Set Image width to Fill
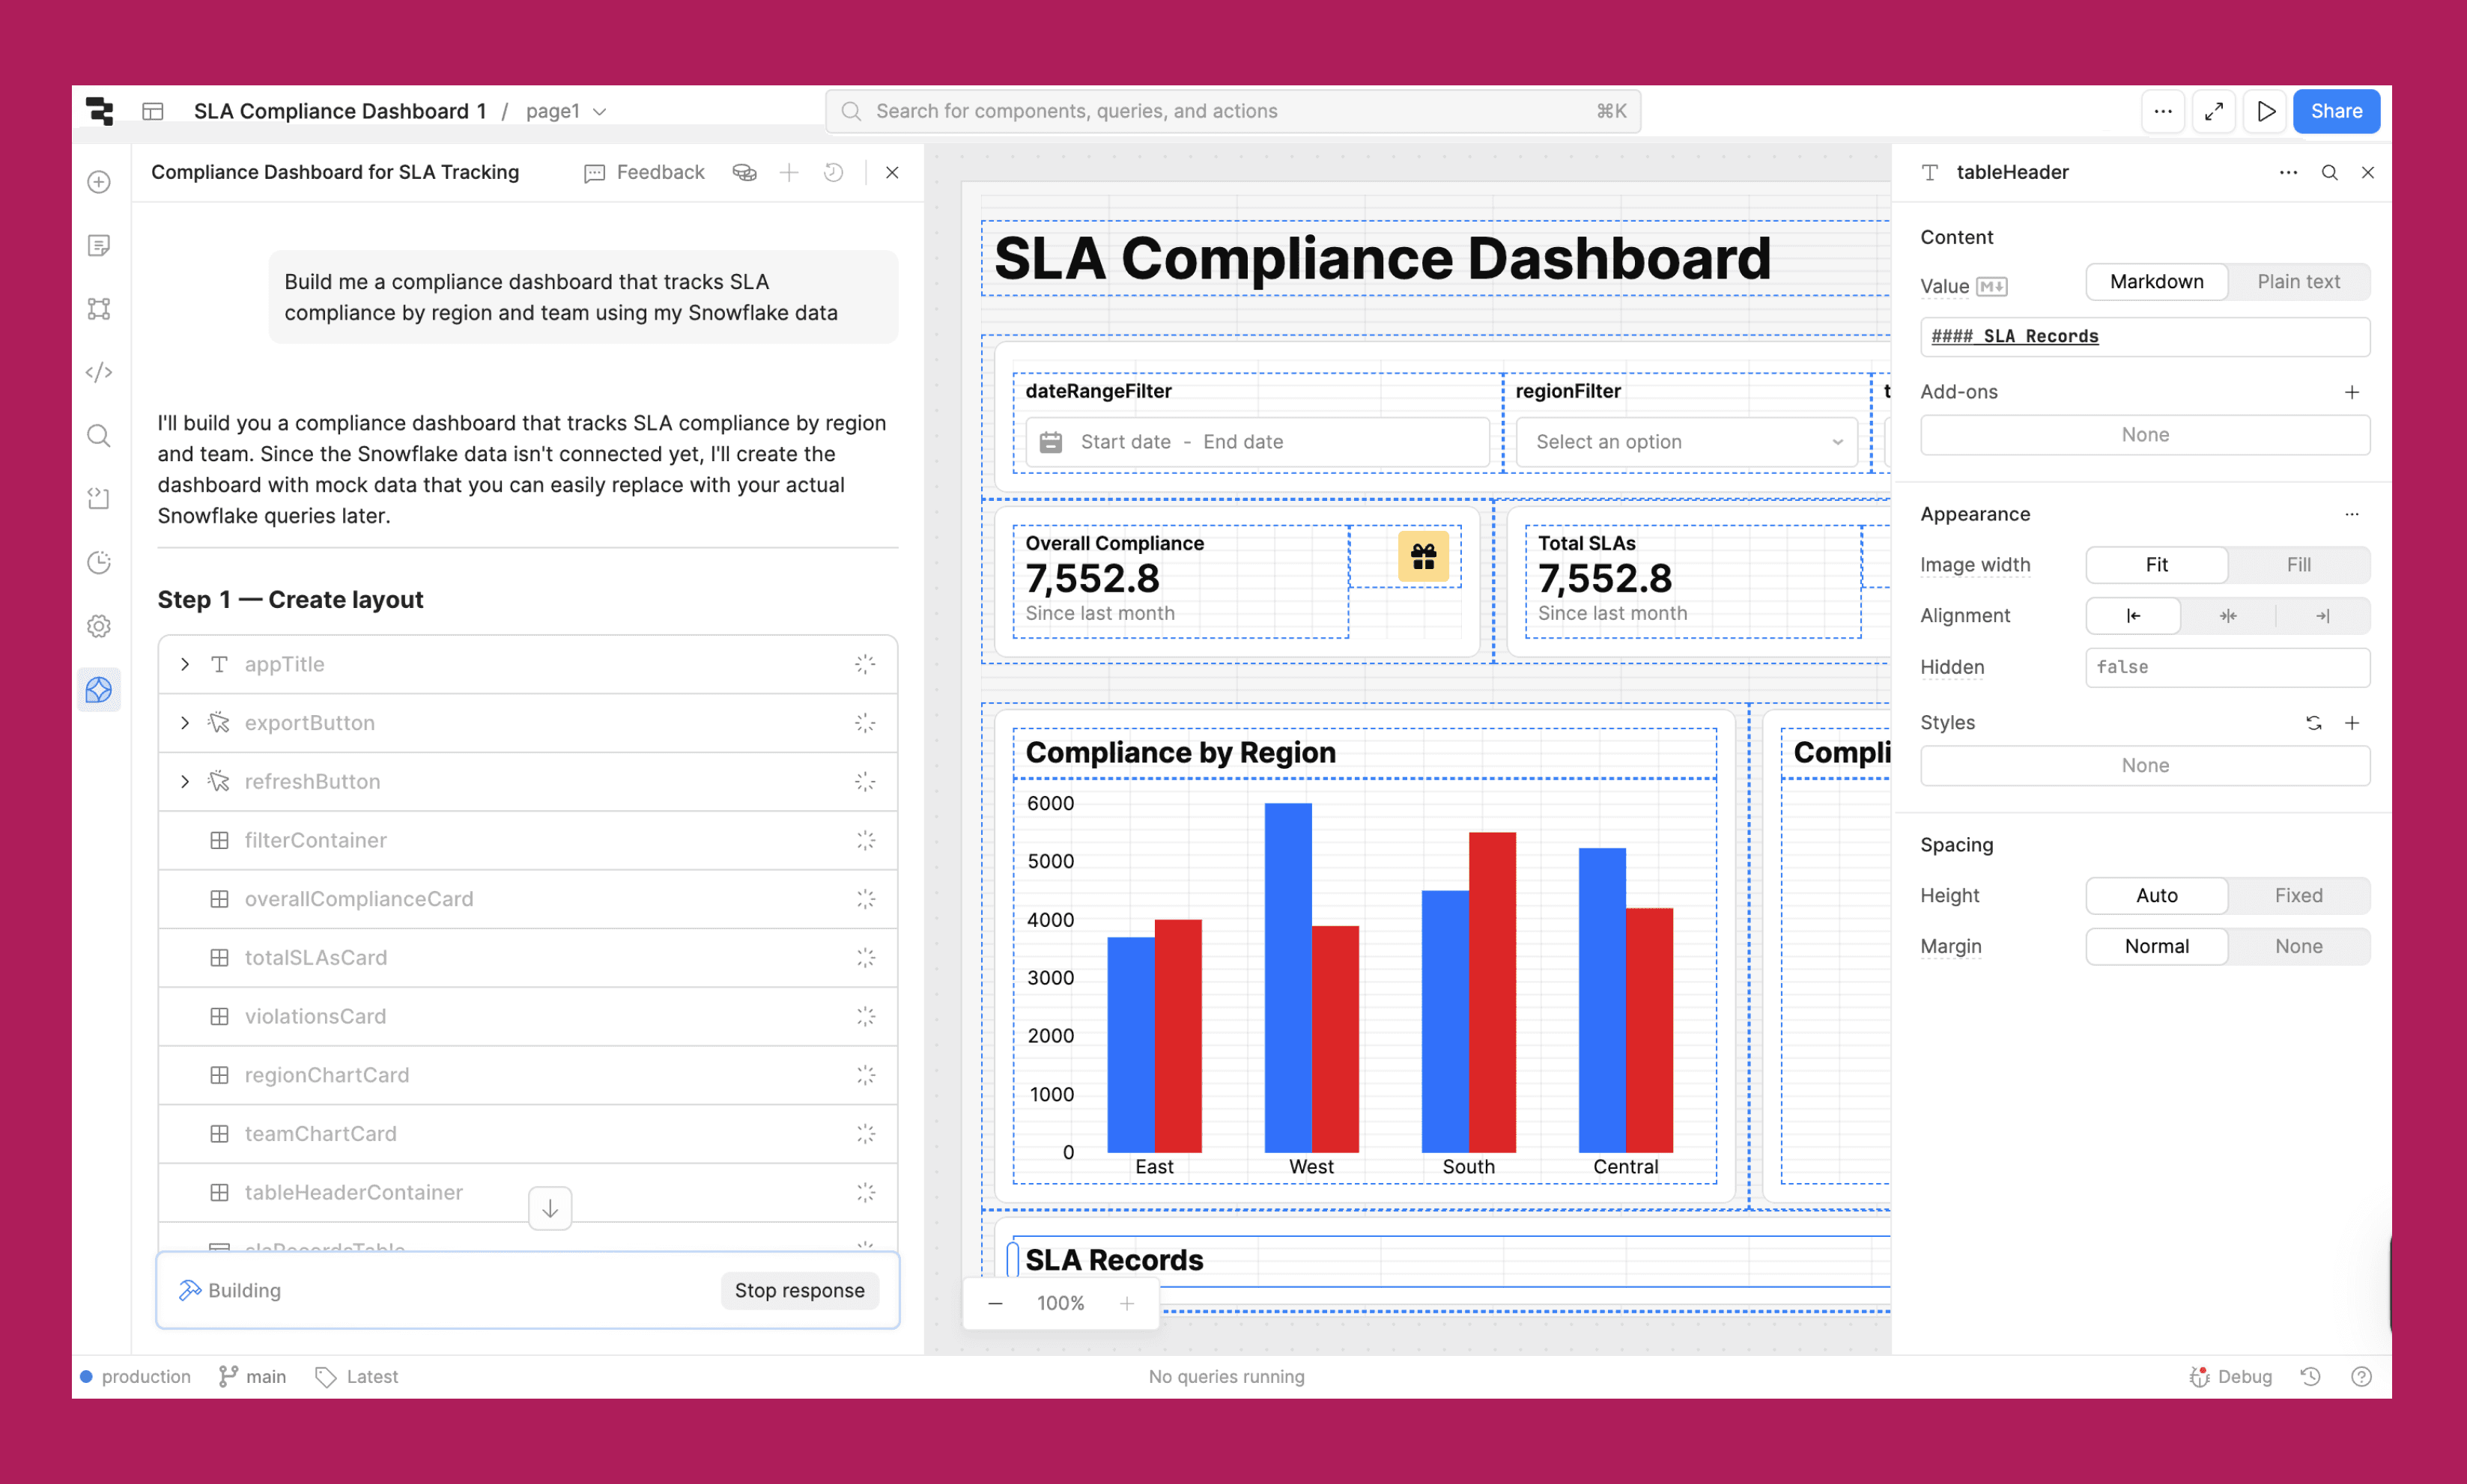This screenshot has width=2467, height=1484. pos(2297,564)
